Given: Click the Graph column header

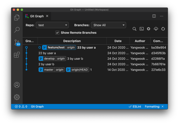Looking at the screenshot, I should pyautogui.click(x=30, y=41).
